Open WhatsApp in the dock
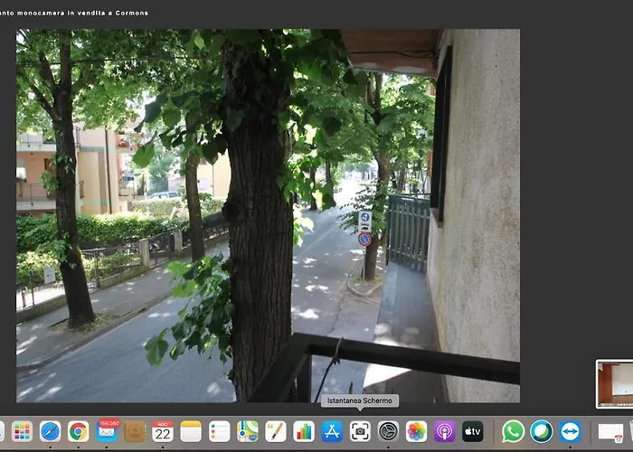 (x=513, y=432)
